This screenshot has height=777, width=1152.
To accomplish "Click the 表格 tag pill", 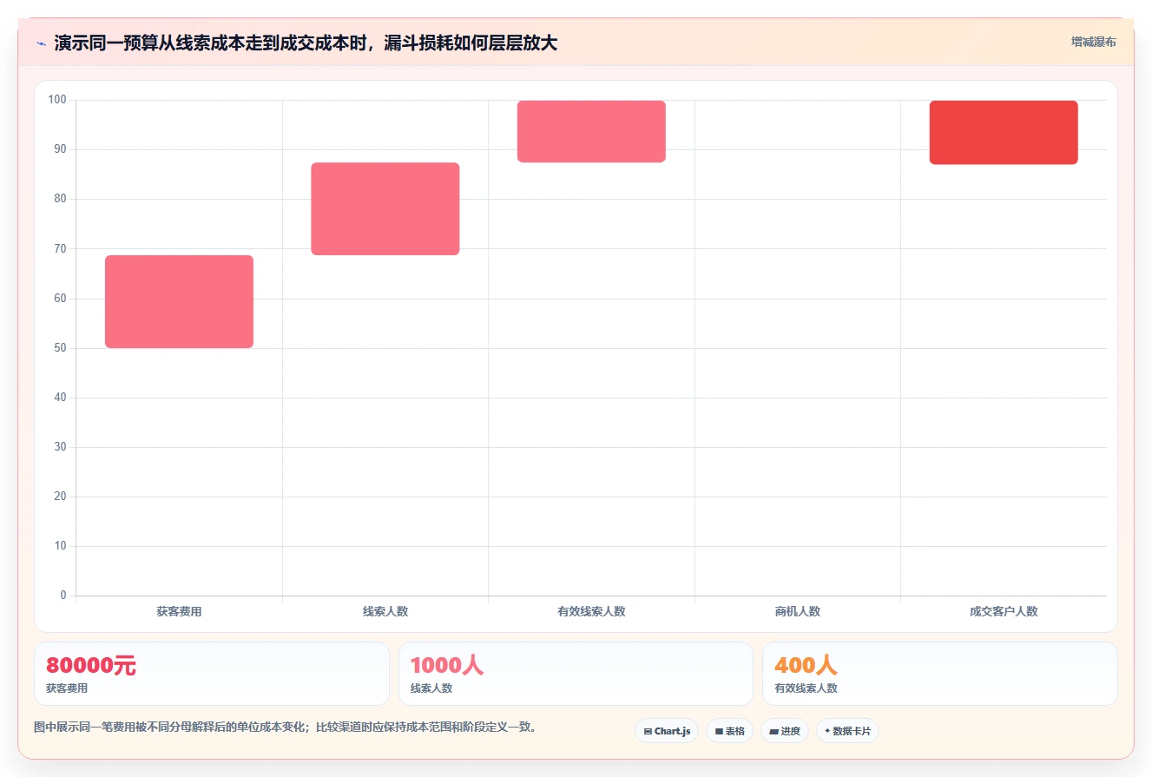I will point(729,731).
